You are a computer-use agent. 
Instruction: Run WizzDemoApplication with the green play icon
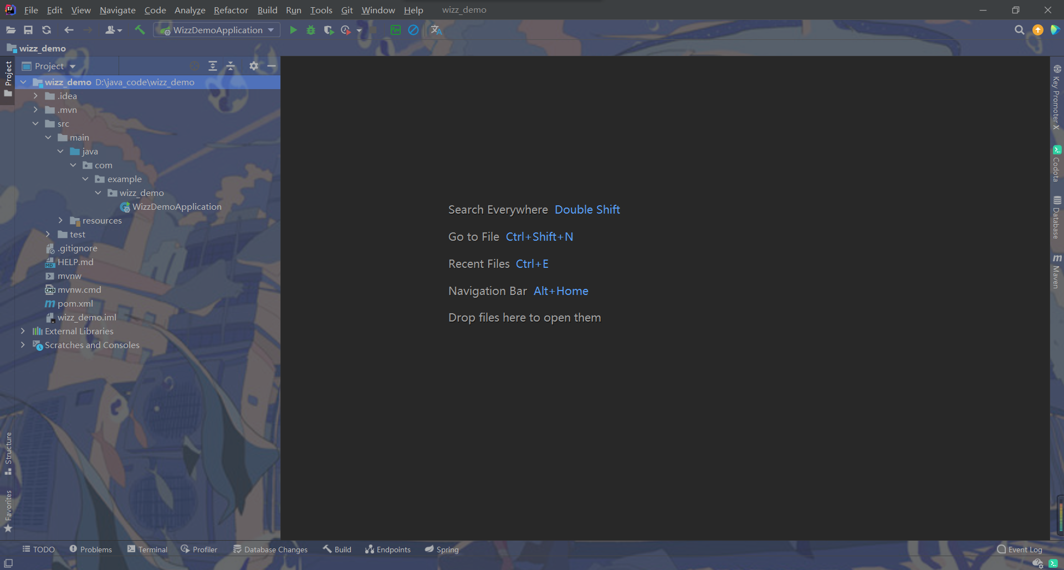click(293, 30)
